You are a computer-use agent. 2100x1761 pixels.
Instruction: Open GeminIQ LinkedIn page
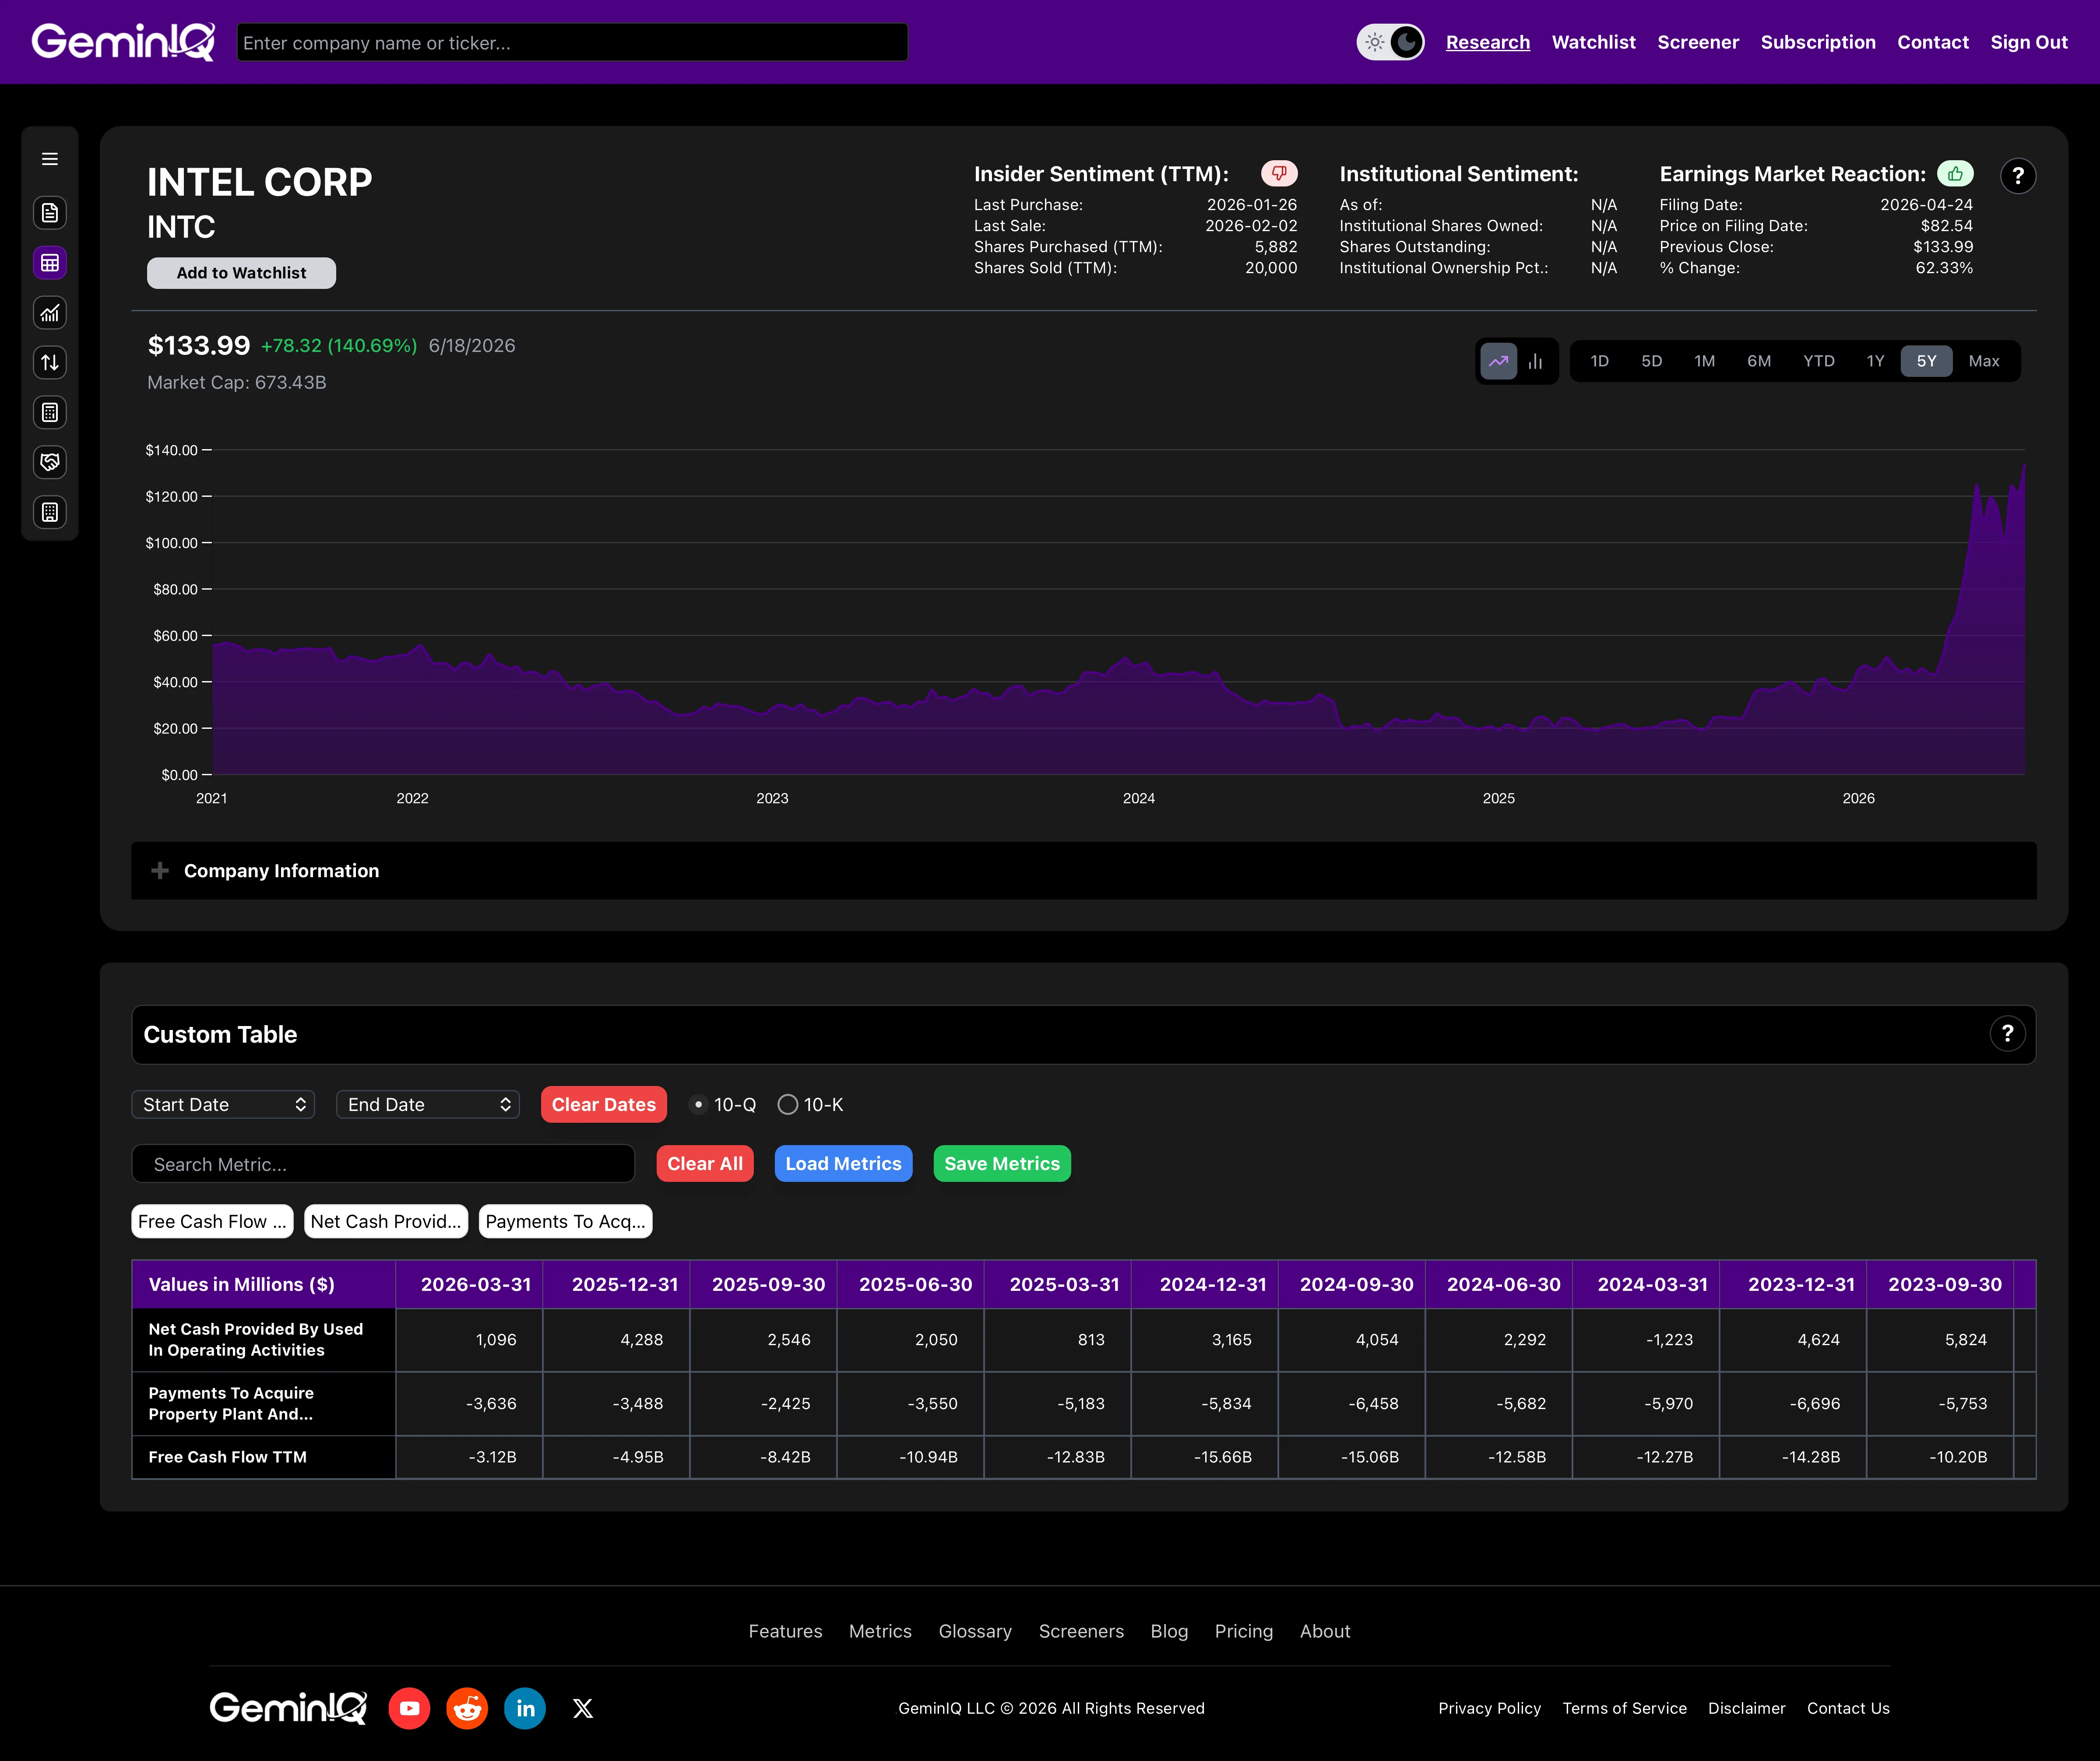coord(525,1708)
